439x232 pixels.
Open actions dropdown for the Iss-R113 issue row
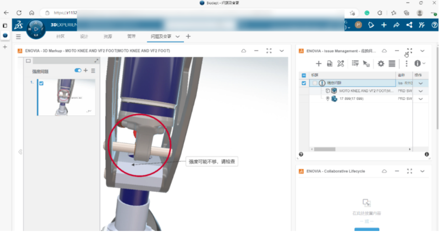point(420,83)
